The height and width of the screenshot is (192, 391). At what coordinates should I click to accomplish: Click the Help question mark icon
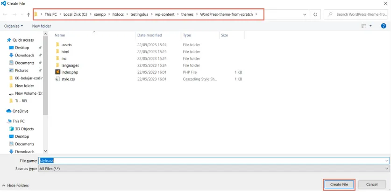coord(384,26)
